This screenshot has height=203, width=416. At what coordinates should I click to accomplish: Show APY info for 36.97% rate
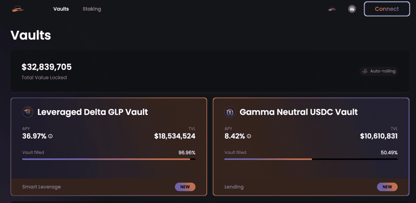click(50, 136)
